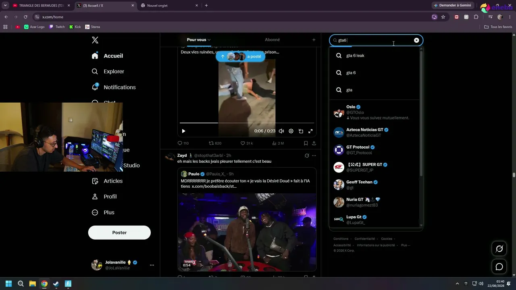Open Accueil in the X sidebar
Viewport: 516px width, 290px height.
107,56
